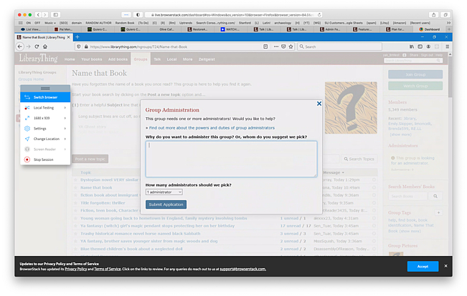The image size is (467, 296).
Task: Toggle star for Blue themed children's book topic
Action: [75, 249]
